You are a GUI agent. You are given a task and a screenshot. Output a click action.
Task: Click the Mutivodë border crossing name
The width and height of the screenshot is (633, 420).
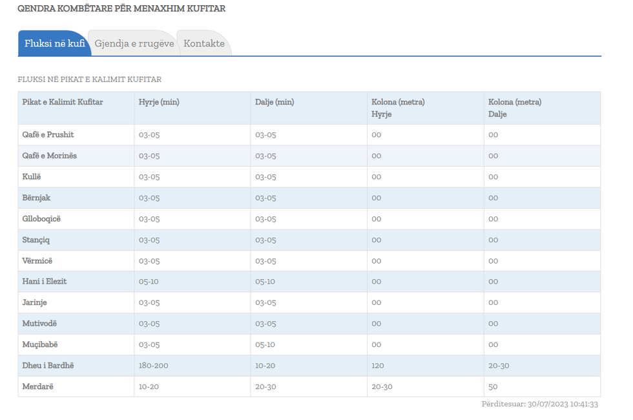40,324
